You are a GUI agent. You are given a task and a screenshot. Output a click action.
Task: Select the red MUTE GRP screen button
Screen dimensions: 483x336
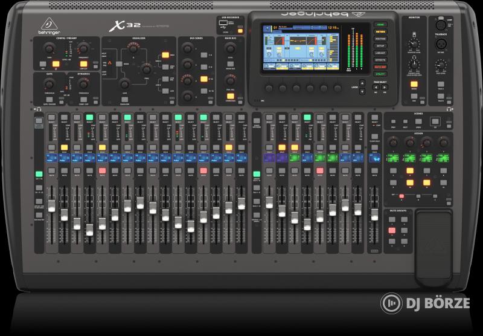click(x=380, y=67)
